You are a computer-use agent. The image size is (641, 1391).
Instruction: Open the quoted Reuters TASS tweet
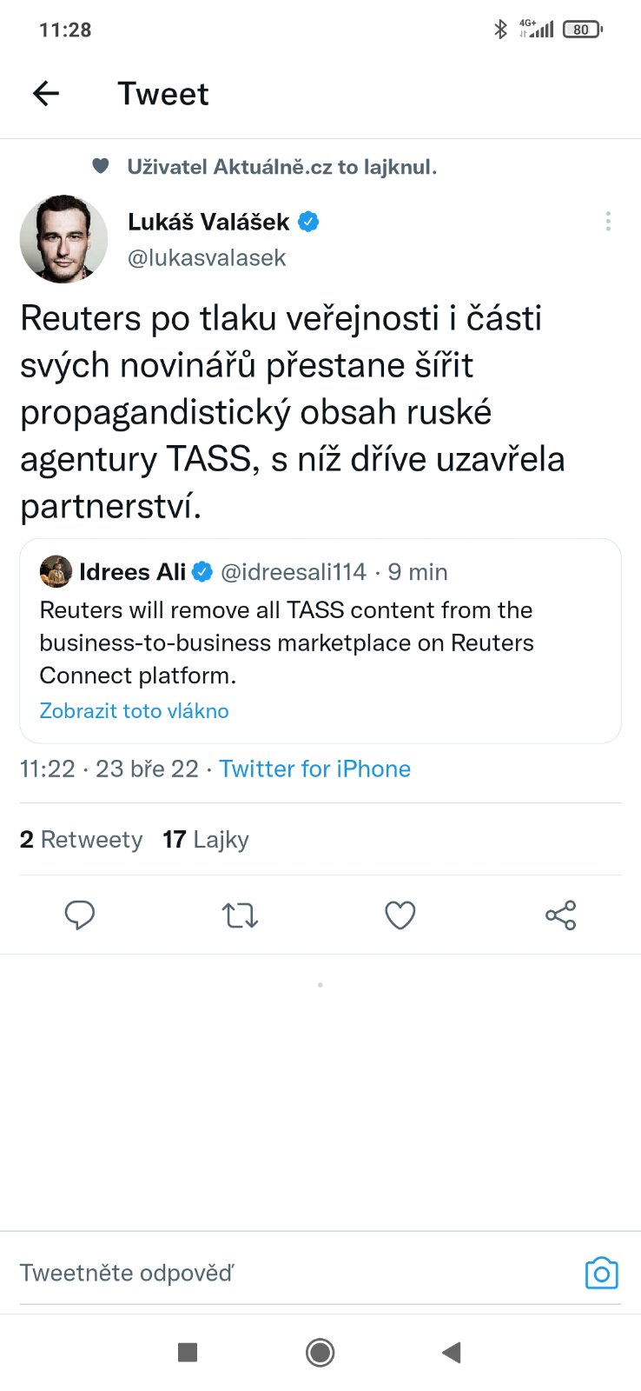click(320, 643)
